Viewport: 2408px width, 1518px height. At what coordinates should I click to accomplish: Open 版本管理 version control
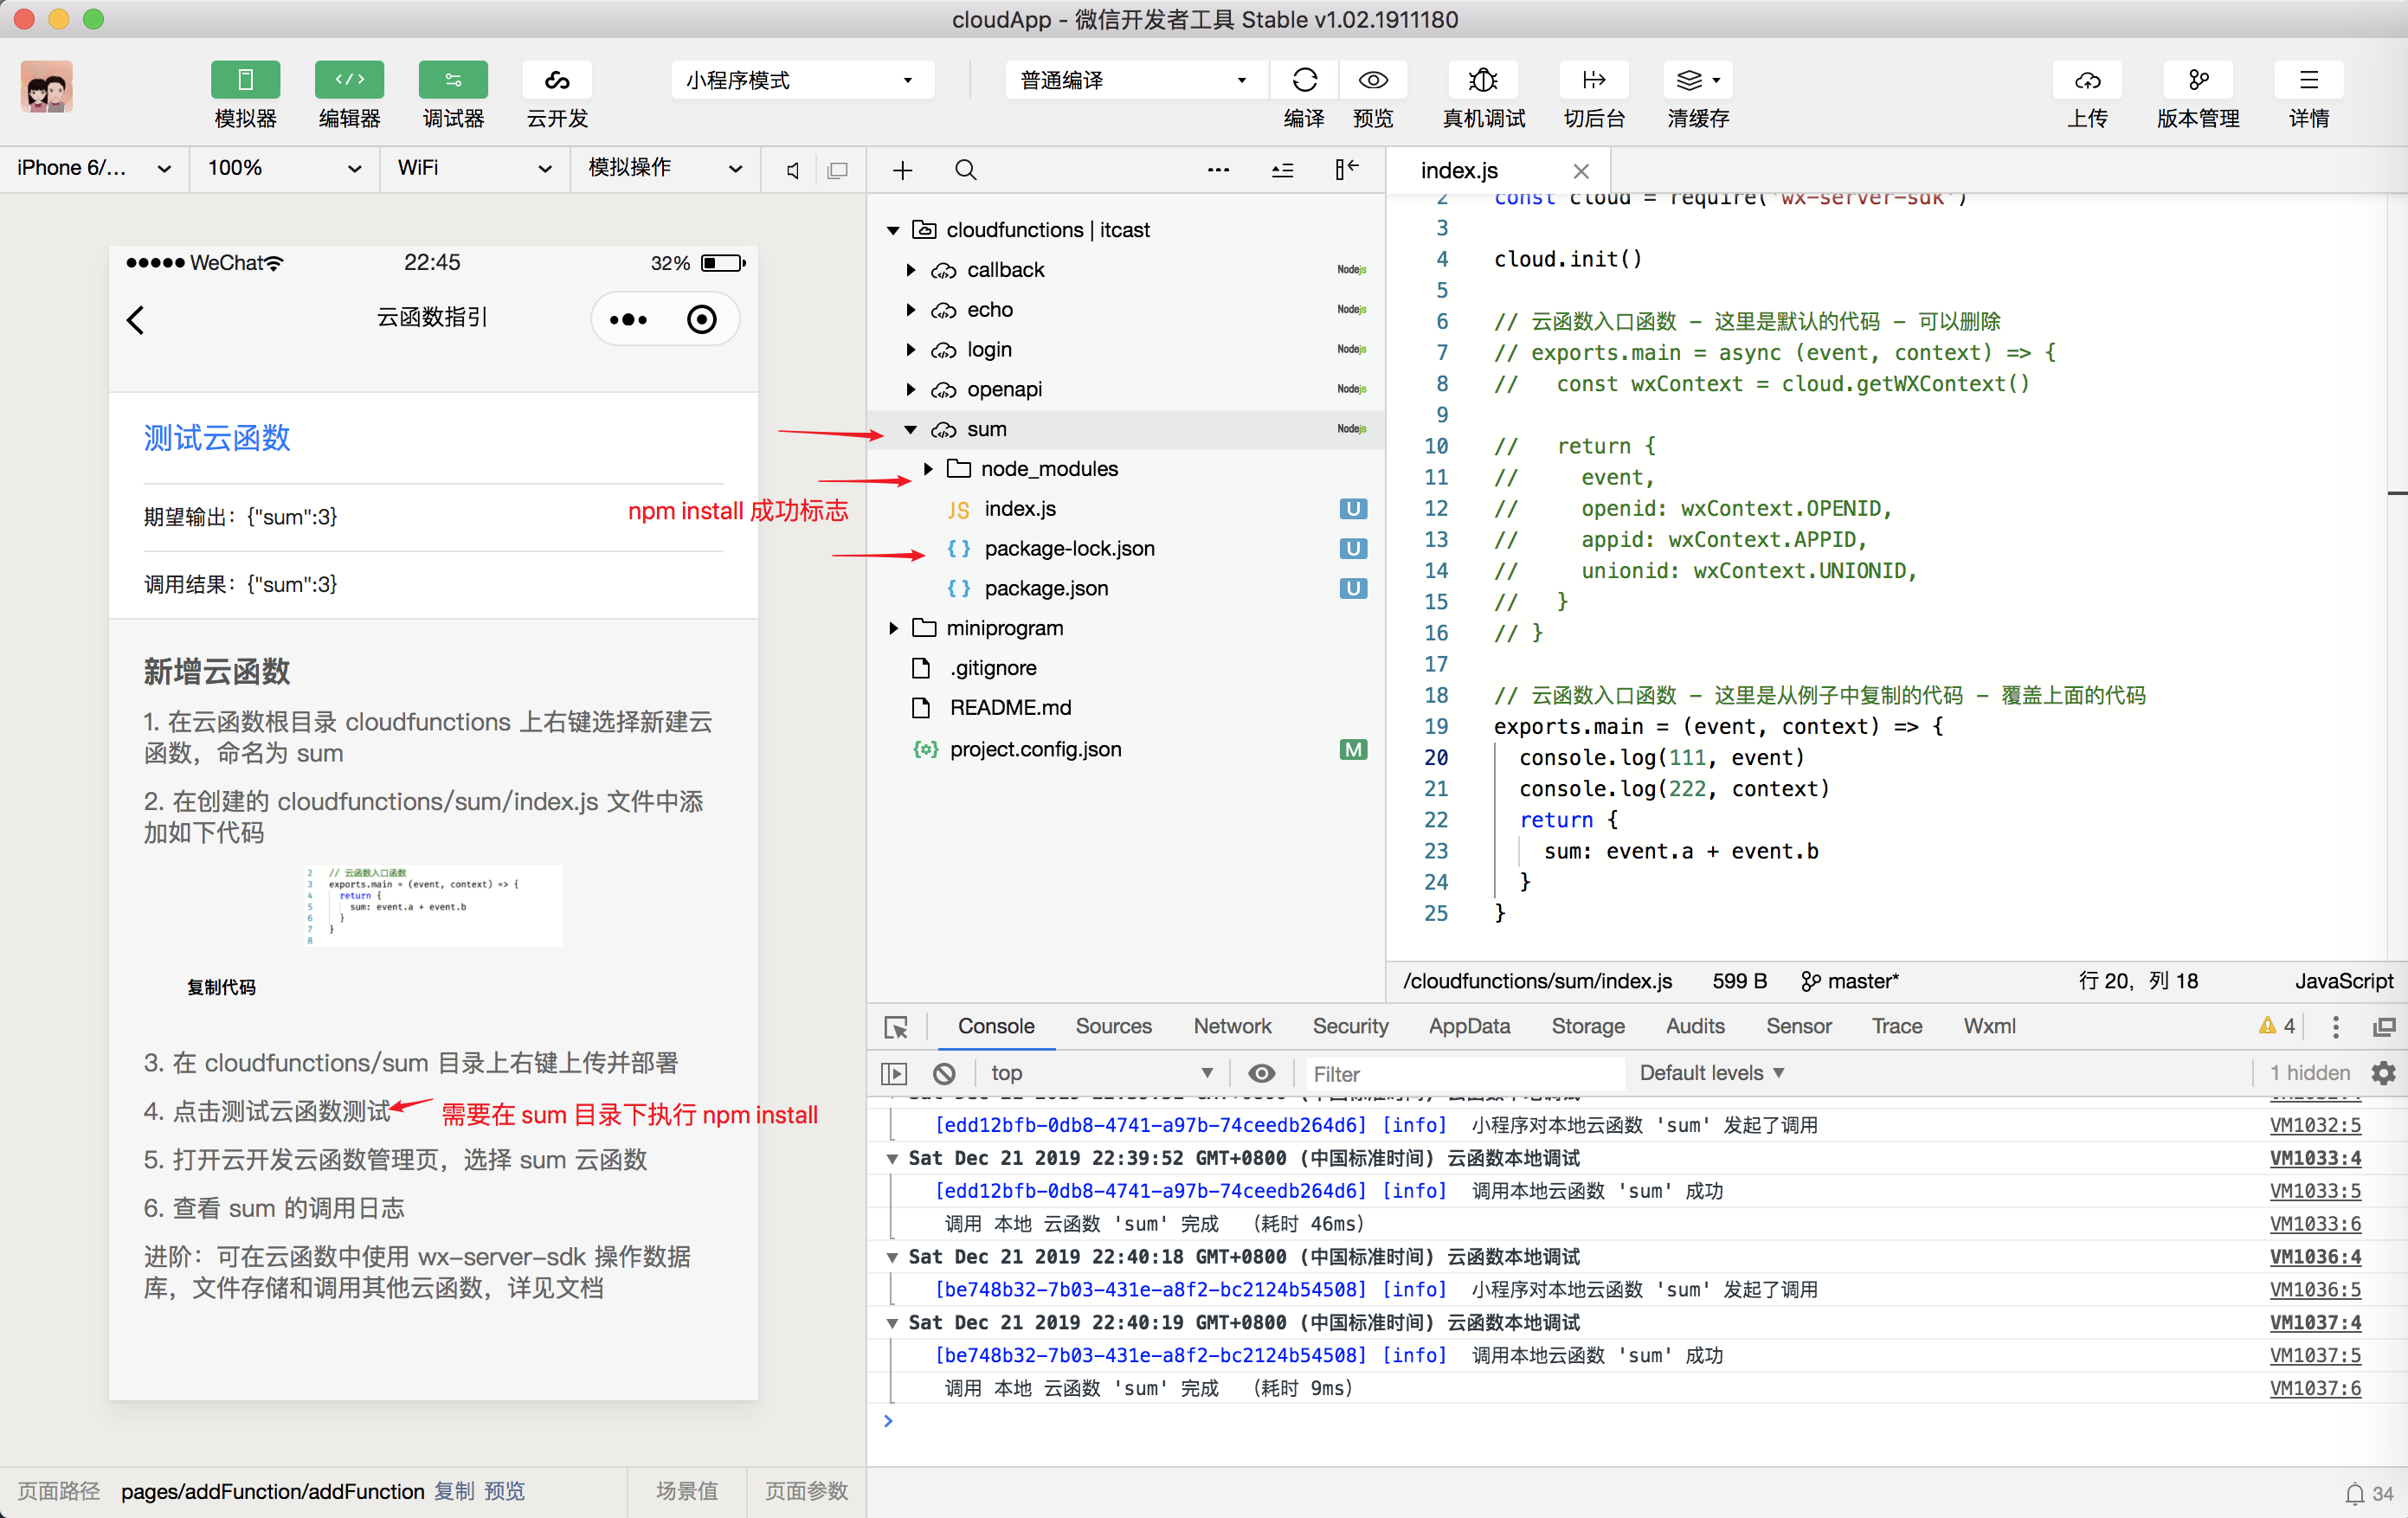[2198, 80]
